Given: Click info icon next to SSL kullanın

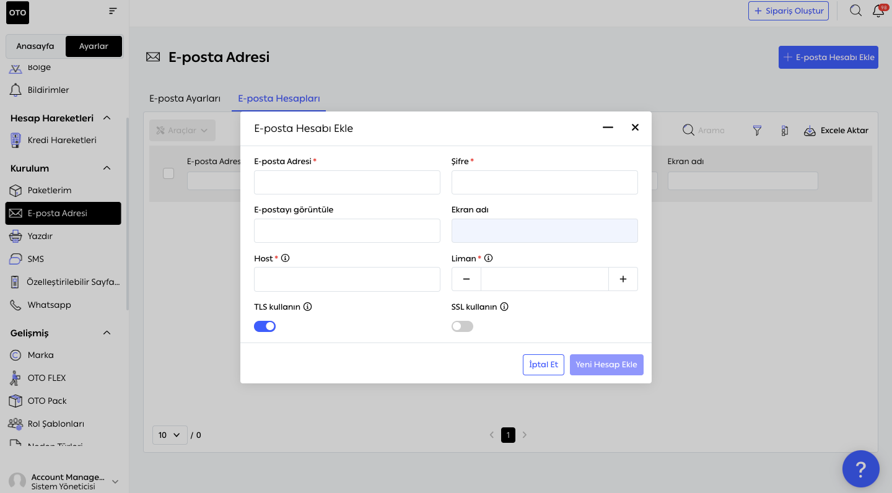Looking at the screenshot, I should (504, 307).
